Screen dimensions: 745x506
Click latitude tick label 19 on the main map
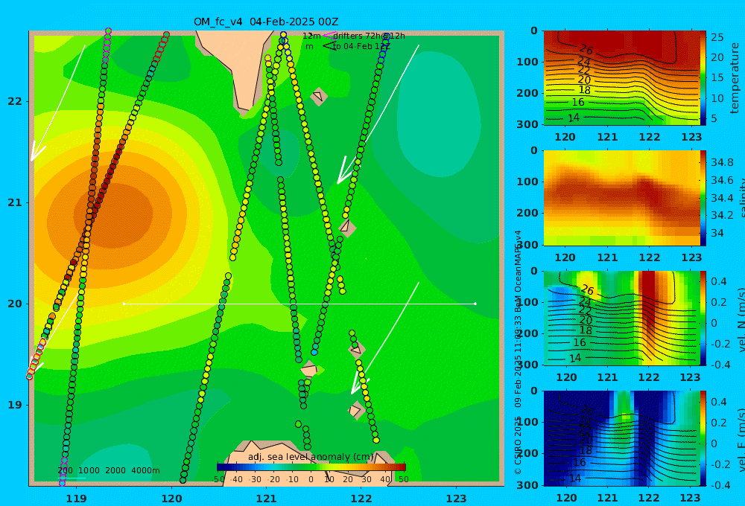15,405
